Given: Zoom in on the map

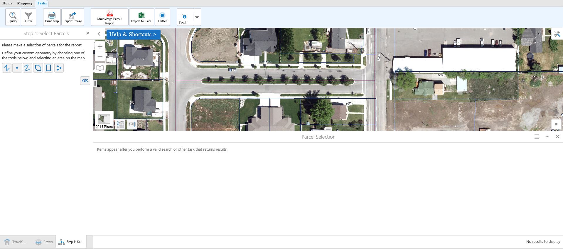Looking at the screenshot, I should (x=100, y=46).
